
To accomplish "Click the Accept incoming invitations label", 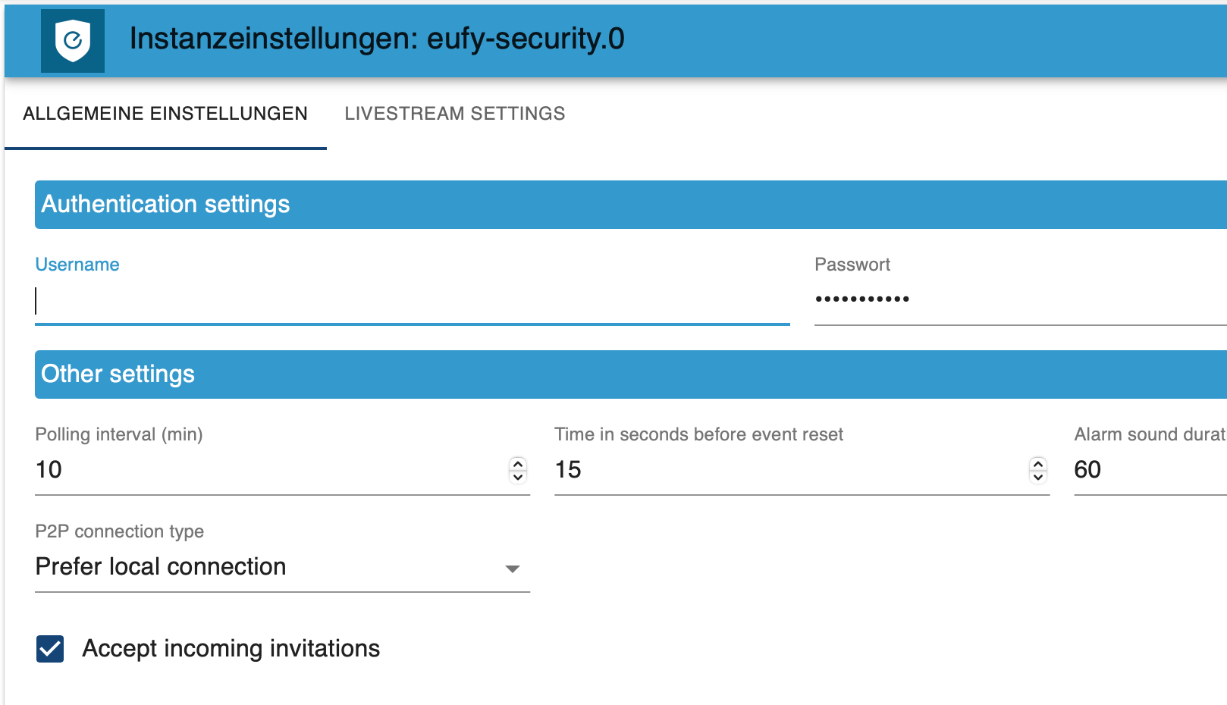I will 231,649.
